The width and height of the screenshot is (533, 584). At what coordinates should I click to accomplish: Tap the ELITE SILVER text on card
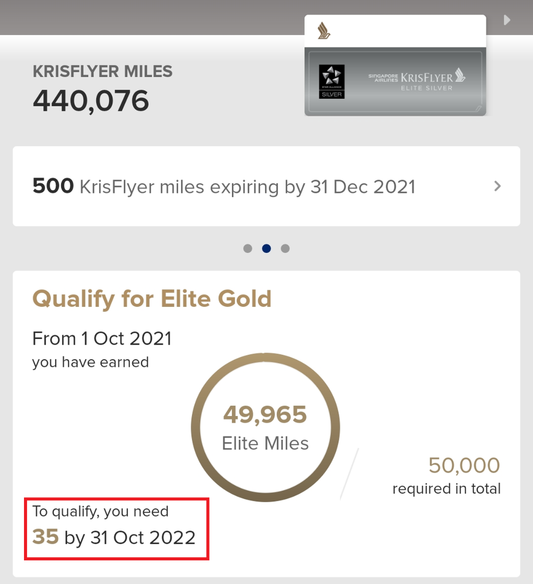[x=427, y=88]
